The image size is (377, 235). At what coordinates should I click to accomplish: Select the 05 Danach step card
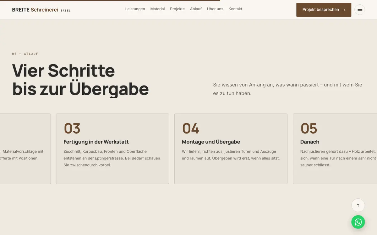(335, 149)
